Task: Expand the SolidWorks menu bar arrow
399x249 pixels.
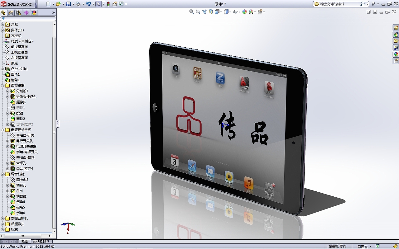Action: click(x=35, y=4)
